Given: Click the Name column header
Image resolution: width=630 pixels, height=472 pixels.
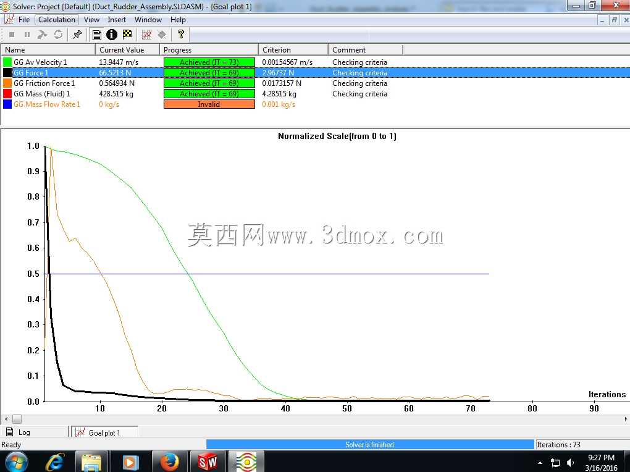Looking at the screenshot, I should (48, 50).
